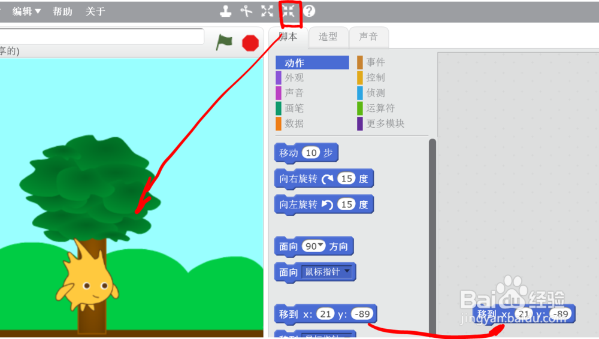This screenshot has height=339, width=599.
Task: Open the 关于 menu item
Action: coord(95,11)
